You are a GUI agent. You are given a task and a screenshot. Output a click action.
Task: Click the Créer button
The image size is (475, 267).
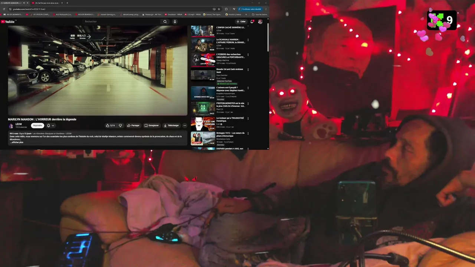tap(241, 22)
